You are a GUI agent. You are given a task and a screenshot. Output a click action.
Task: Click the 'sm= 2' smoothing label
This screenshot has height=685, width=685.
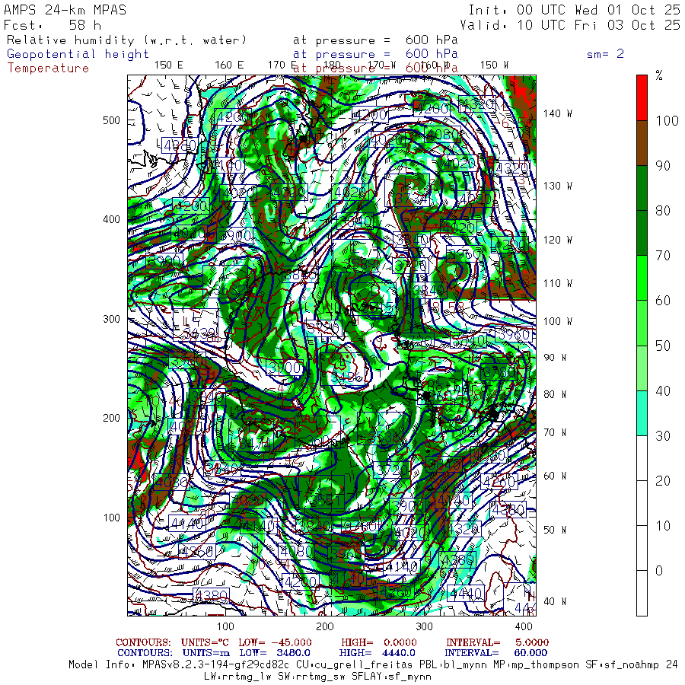tap(605, 54)
